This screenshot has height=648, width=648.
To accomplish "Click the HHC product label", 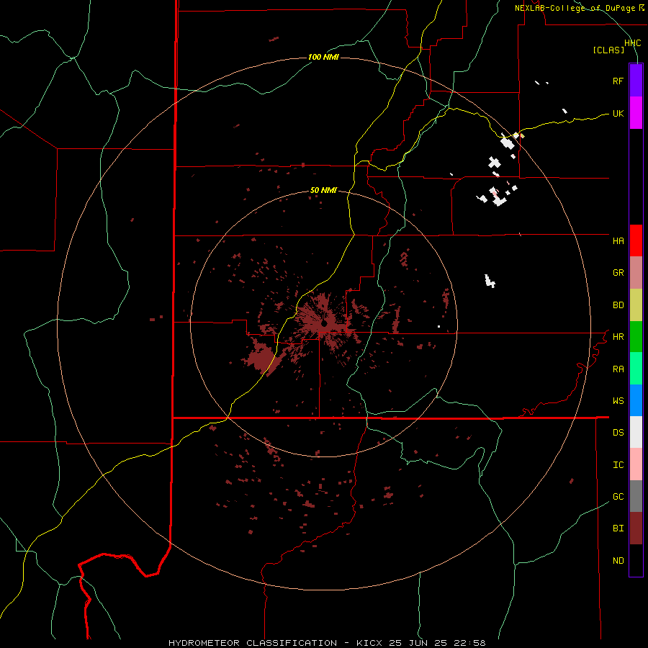I will click(632, 42).
